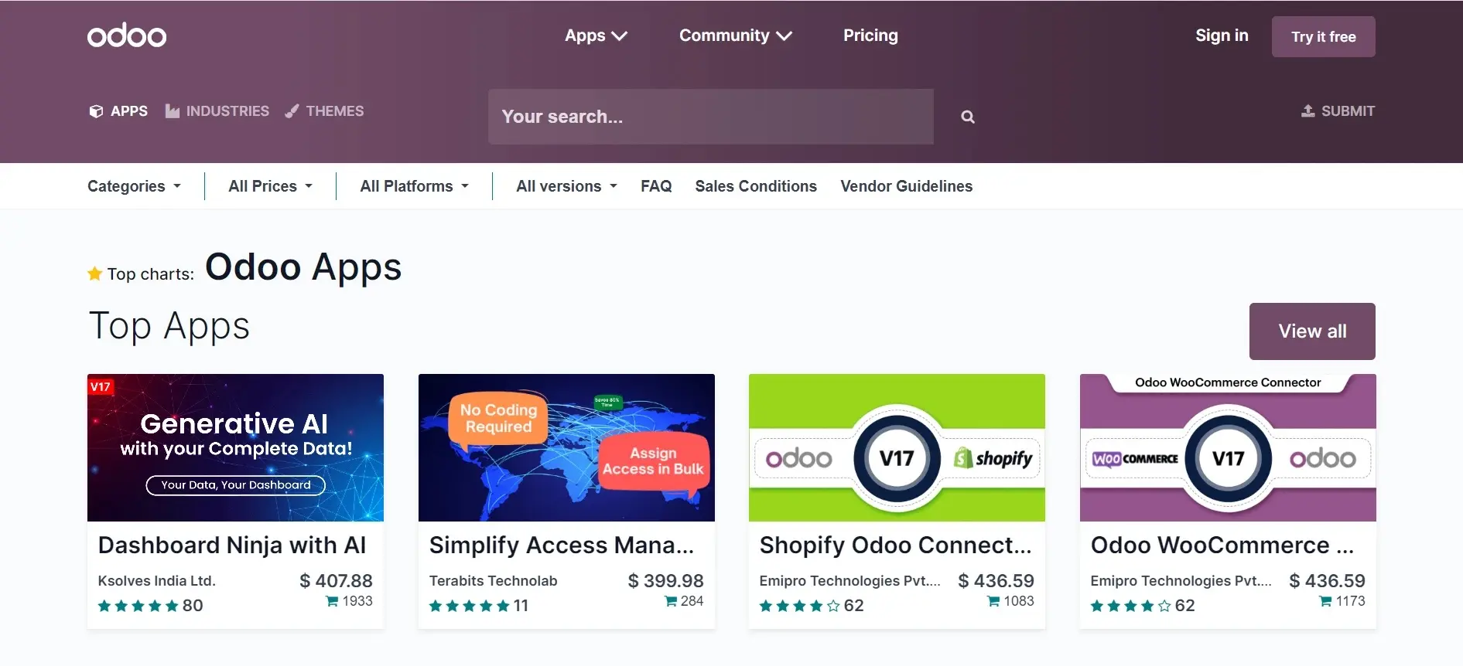
Task: Open the All Platforms dropdown
Action: (414, 185)
